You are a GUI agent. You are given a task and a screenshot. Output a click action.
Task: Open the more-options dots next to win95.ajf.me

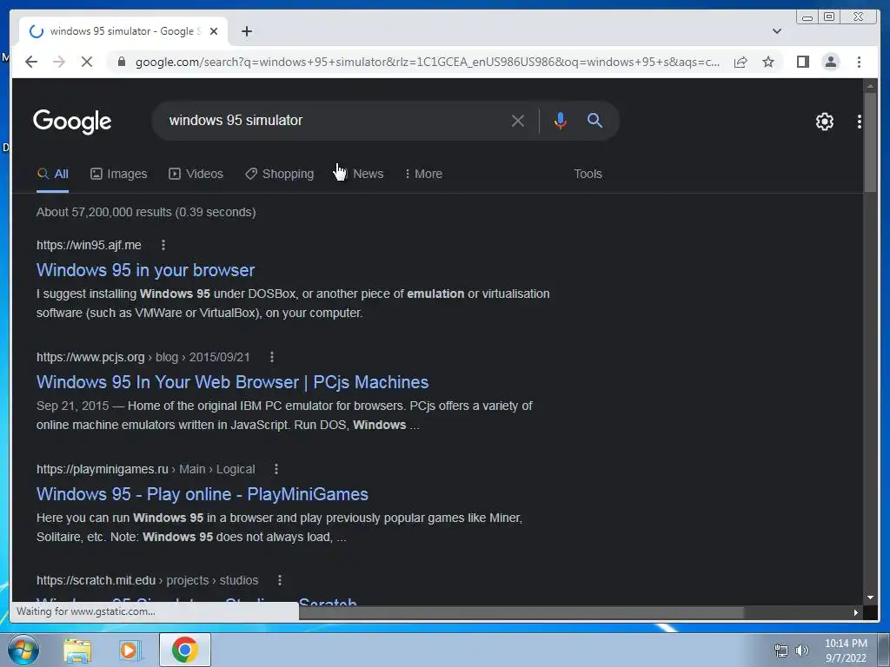[x=163, y=245]
